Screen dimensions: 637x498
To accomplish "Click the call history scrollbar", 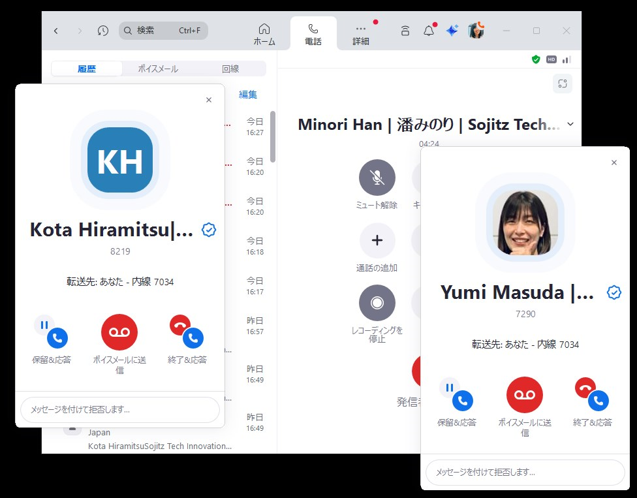I will coord(273,136).
